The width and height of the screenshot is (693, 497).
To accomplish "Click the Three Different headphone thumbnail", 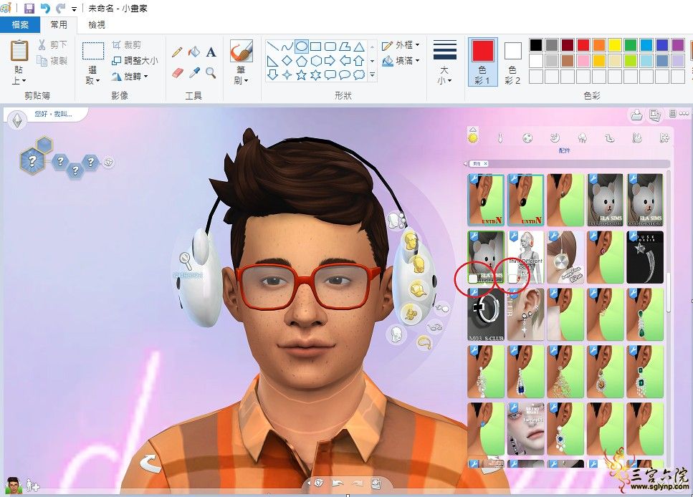I will tap(525, 257).
